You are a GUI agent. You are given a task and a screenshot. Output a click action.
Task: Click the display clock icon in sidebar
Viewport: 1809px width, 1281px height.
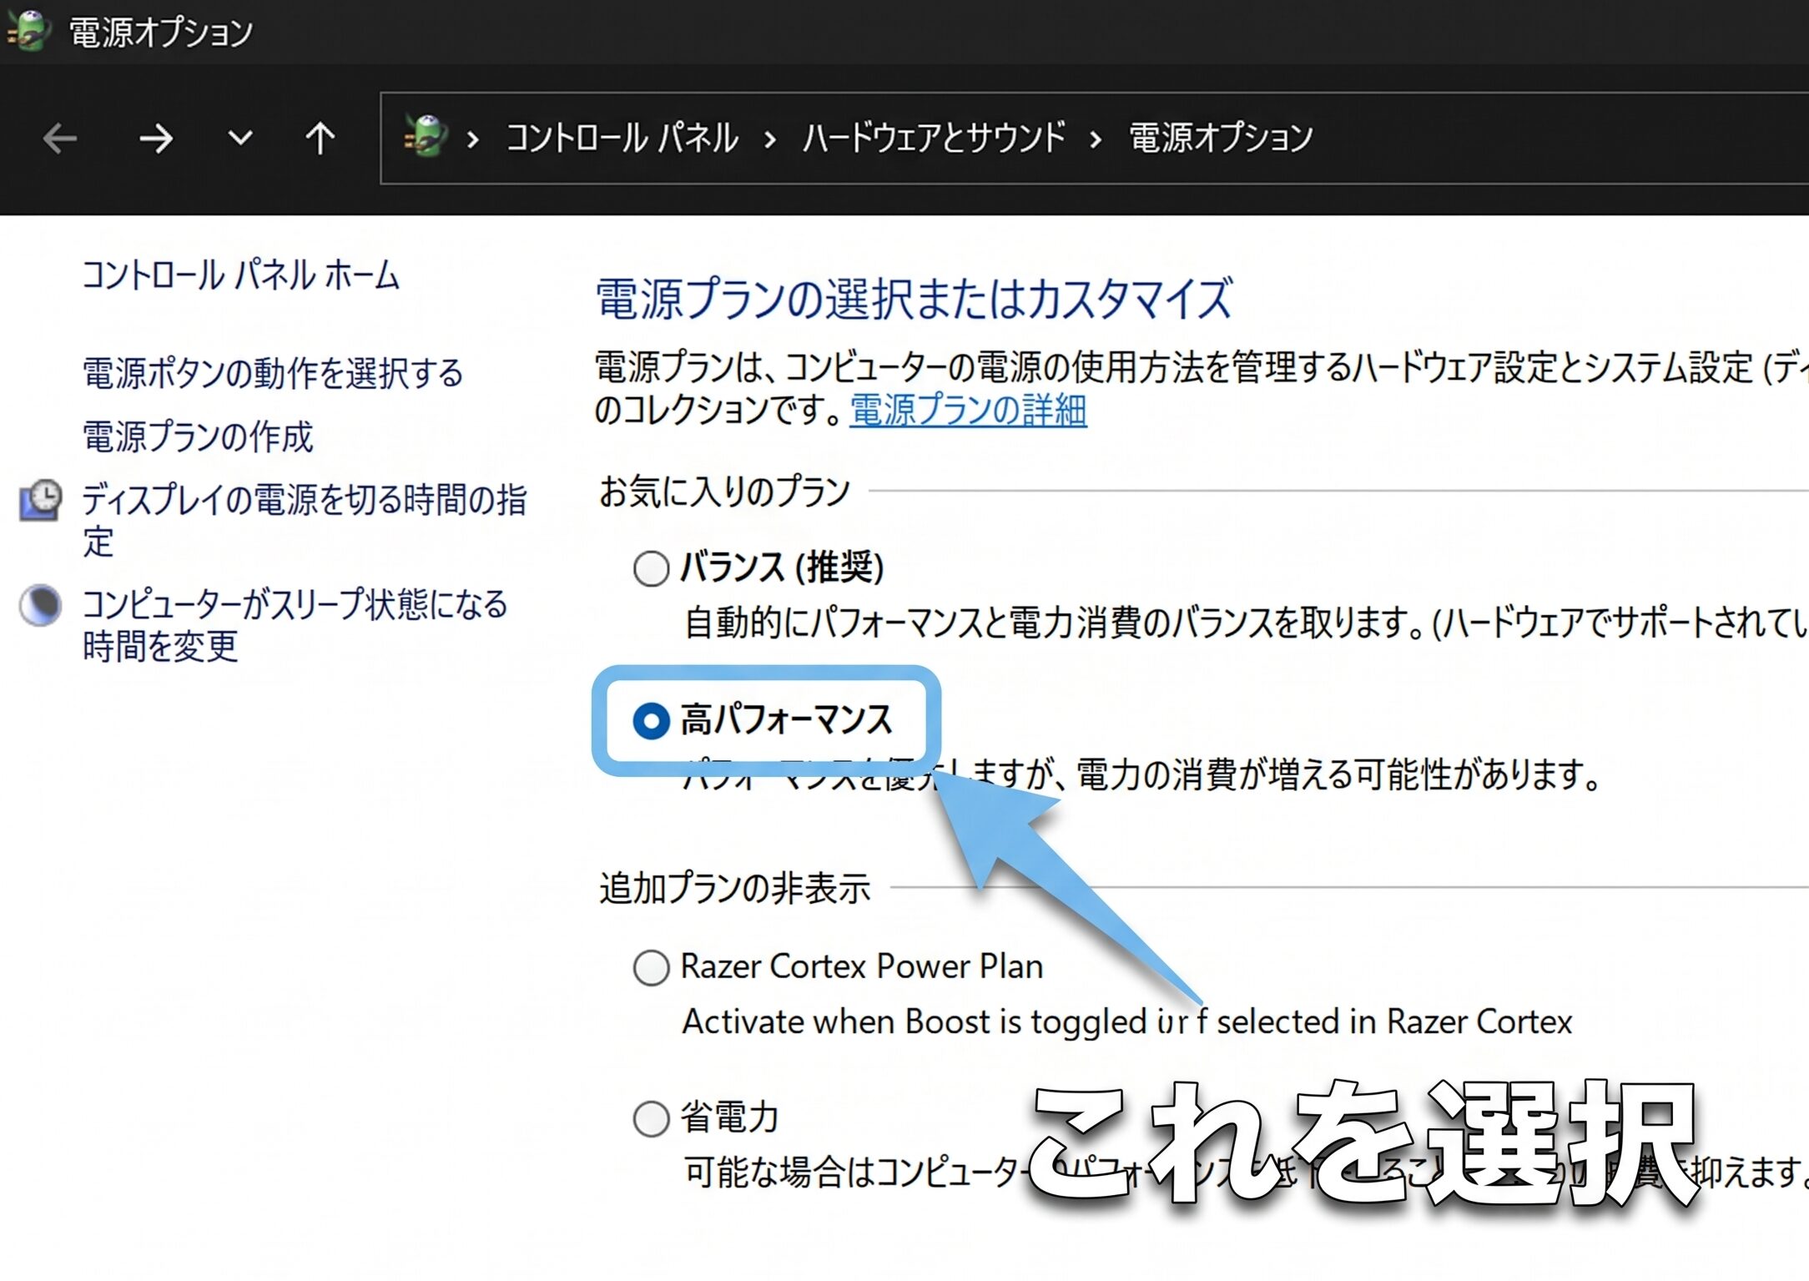pos(40,500)
